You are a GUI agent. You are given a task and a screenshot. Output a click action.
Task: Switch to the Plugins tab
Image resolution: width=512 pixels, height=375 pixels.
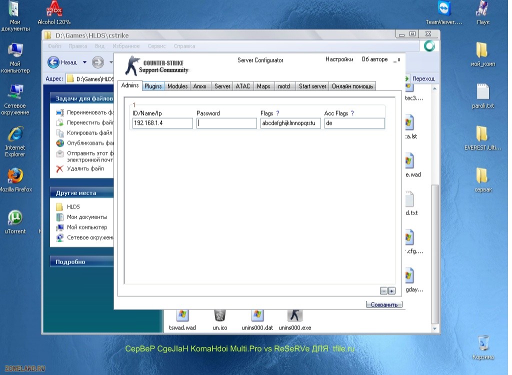tap(153, 86)
